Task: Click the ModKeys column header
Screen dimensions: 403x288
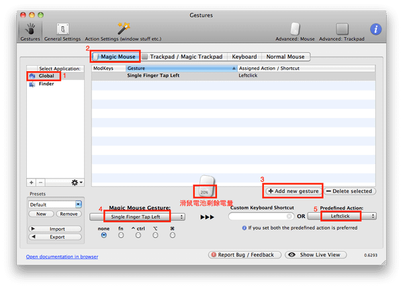Action: (108, 68)
